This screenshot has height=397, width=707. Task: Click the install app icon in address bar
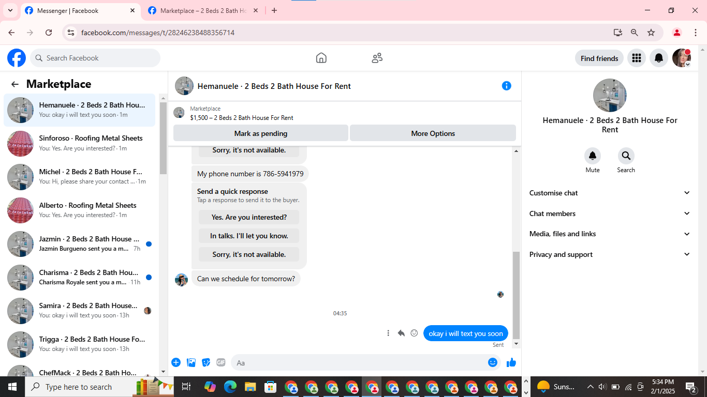point(618,33)
